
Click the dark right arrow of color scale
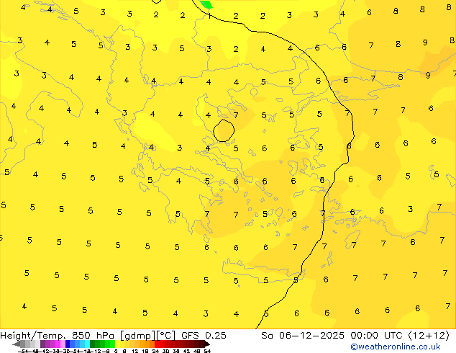click(x=207, y=344)
